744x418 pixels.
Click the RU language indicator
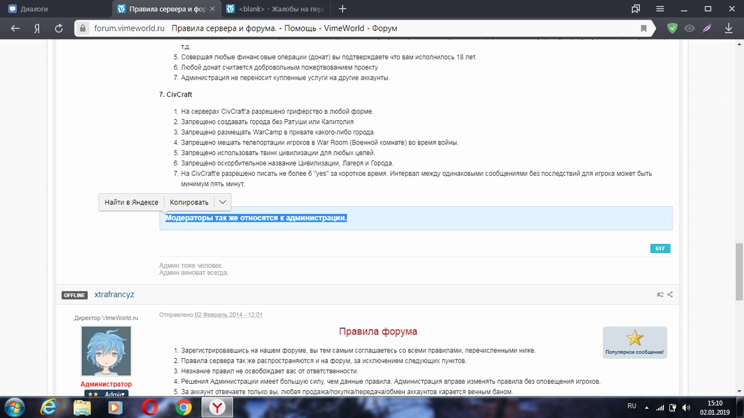pyautogui.click(x=632, y=405)
